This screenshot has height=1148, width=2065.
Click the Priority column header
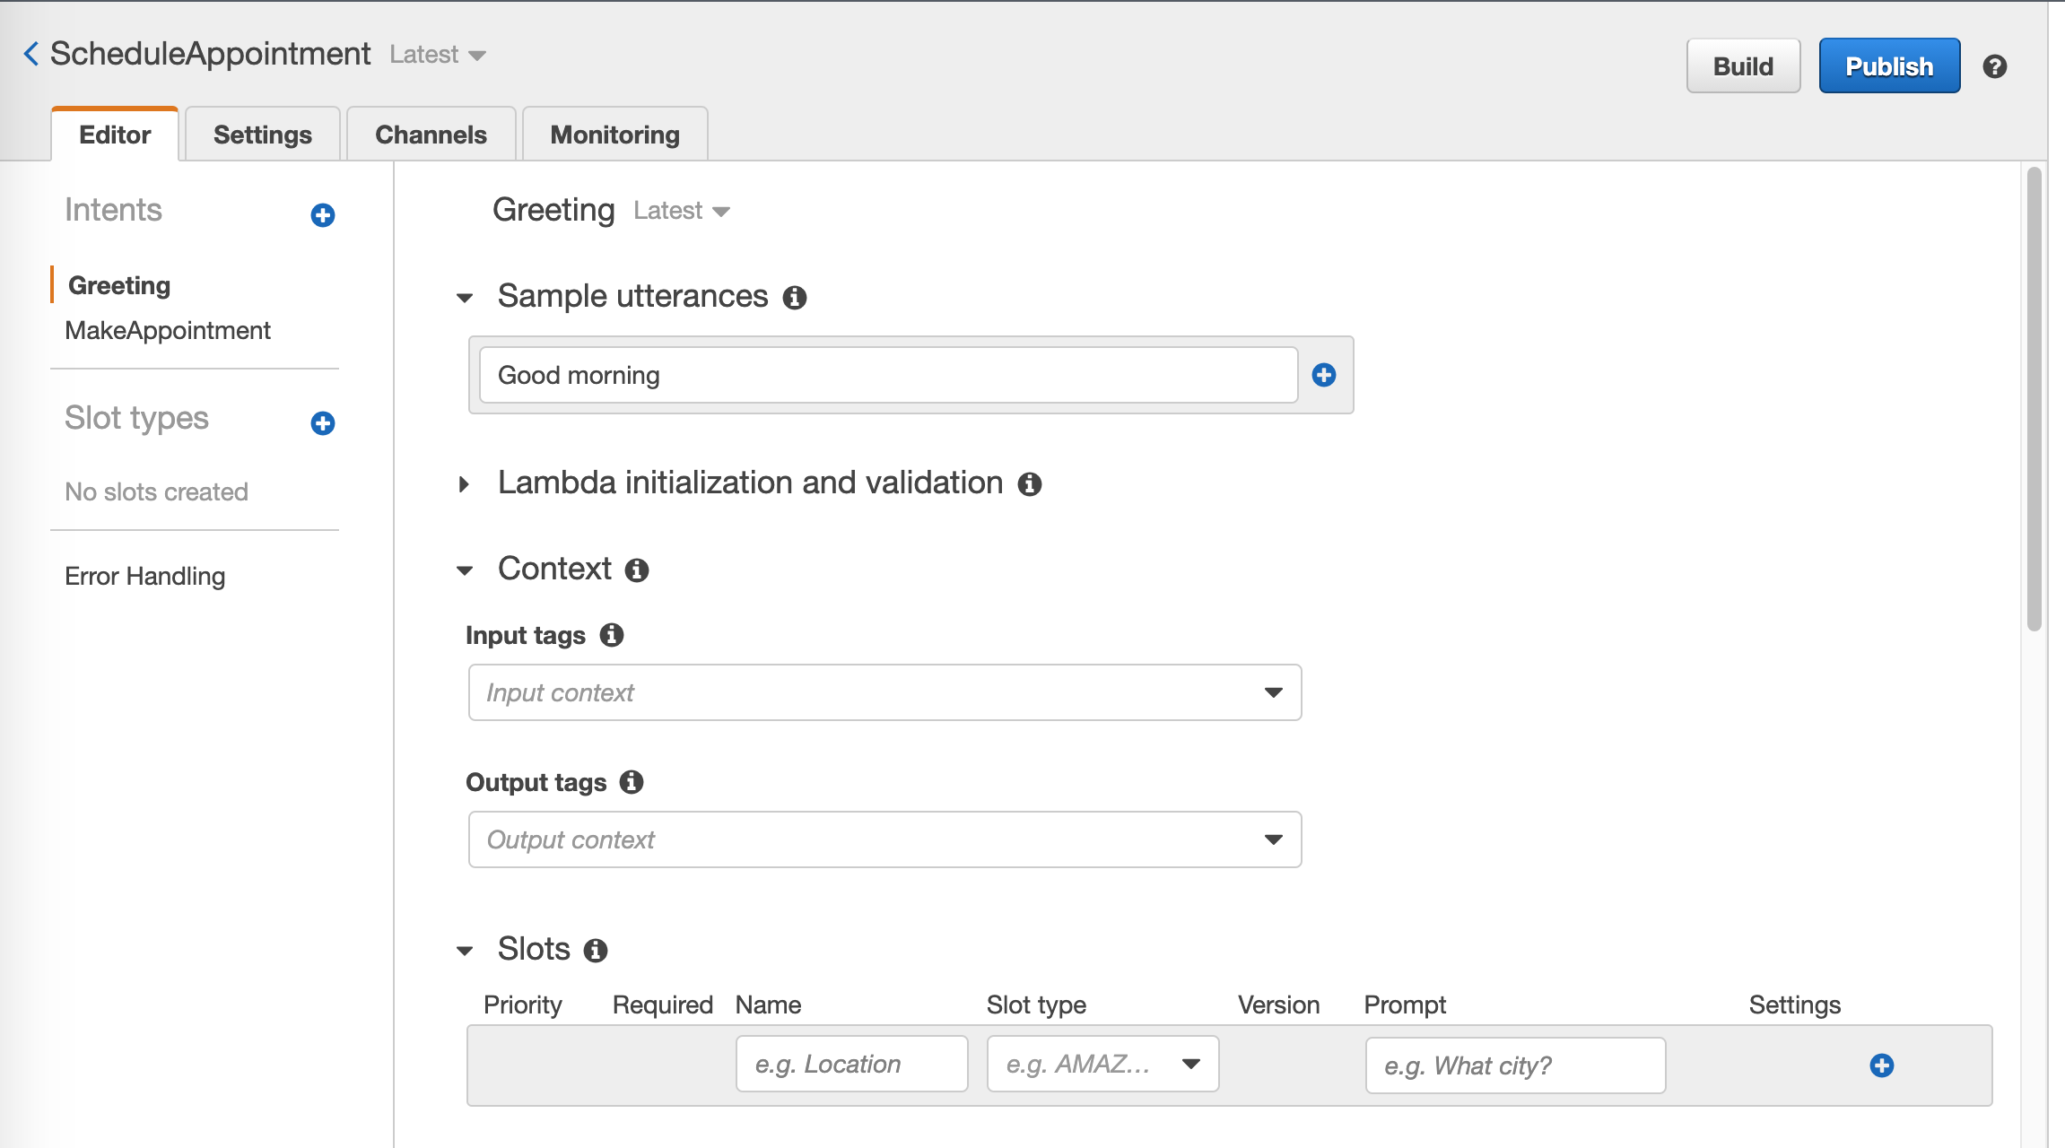point(523,1004)
